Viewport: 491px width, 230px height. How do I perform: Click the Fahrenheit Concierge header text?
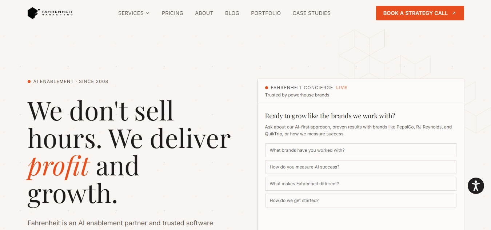point(302,88)
